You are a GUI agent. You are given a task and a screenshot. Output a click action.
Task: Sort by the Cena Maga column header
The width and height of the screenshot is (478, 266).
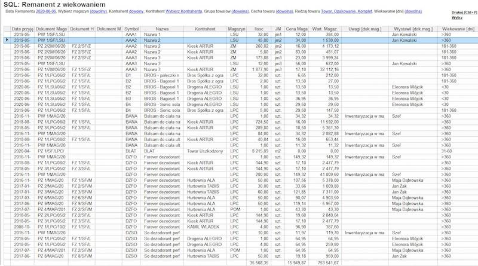pos(296,29)
